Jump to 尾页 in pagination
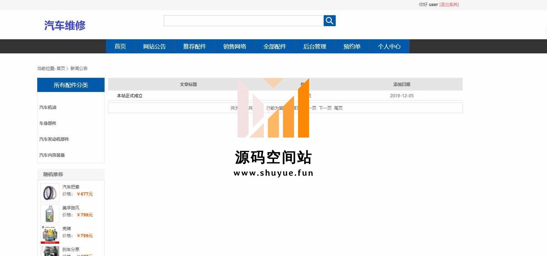The width and height of the screenshot is (547, 256). (338, 108)
